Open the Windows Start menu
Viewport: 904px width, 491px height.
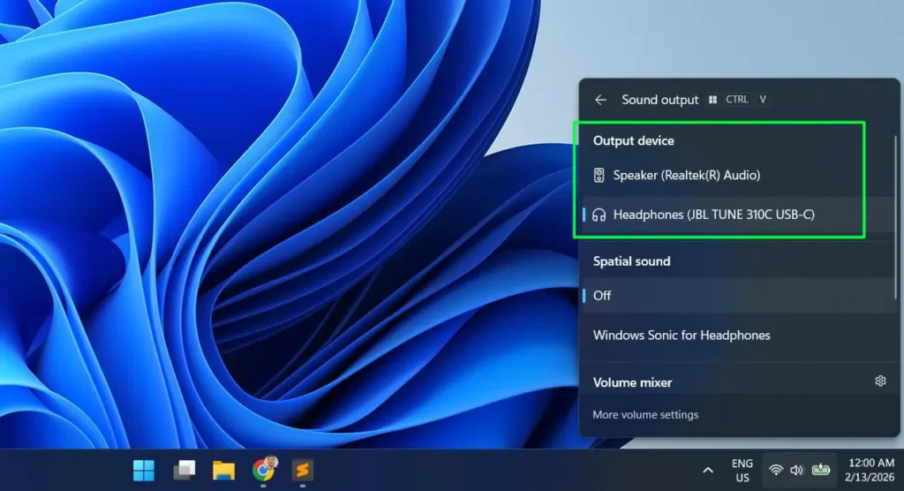(x=144, y=470)
